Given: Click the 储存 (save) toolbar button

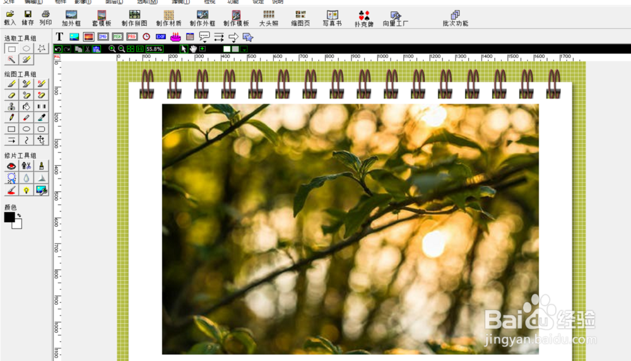Looking at the screenshot, I should coord(28,18).
